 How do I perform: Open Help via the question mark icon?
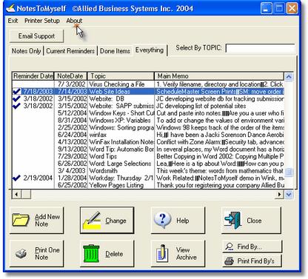click(162, 220)
